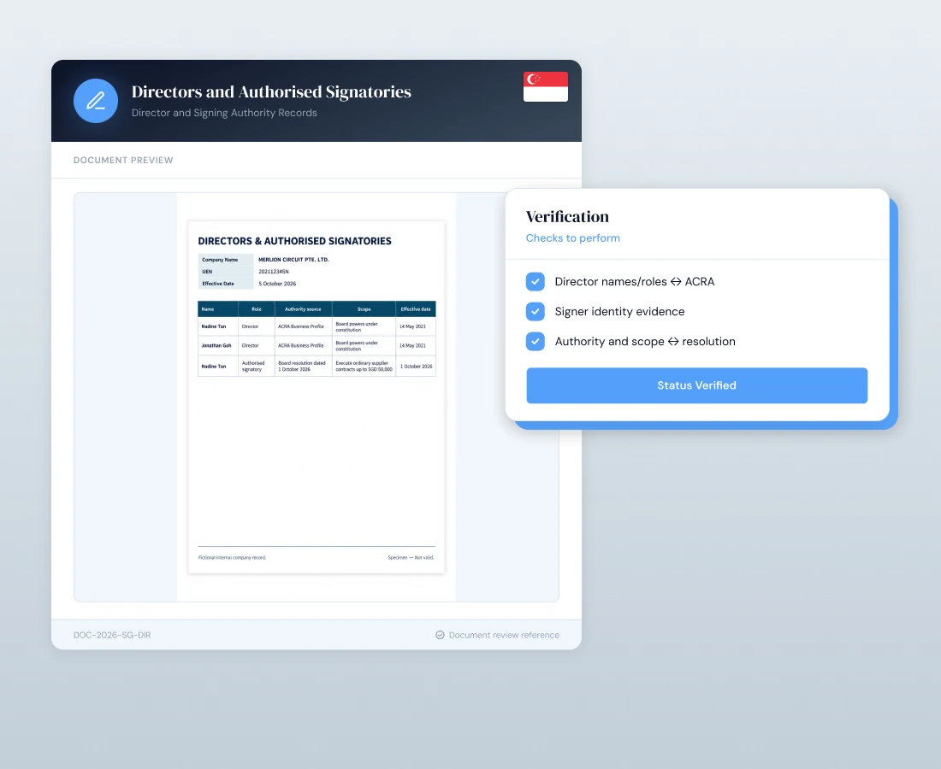Screen dimensions: 941x769
Task: Click the blue pen edit icon
Action: [x=96, y=101]
